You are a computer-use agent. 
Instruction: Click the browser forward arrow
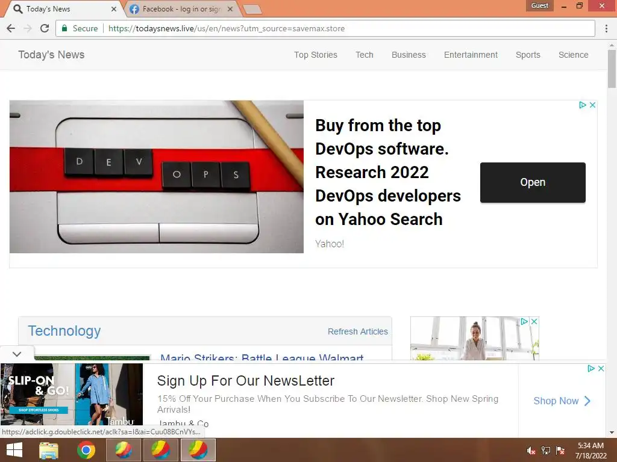28,28
